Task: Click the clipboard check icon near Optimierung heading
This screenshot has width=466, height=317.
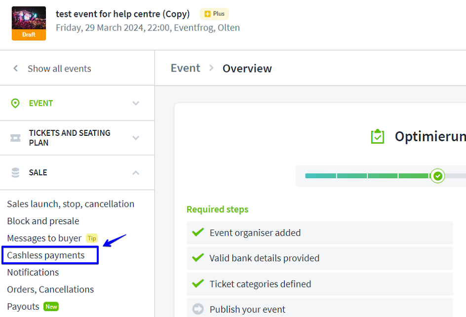Action: [x=378, y=137]
